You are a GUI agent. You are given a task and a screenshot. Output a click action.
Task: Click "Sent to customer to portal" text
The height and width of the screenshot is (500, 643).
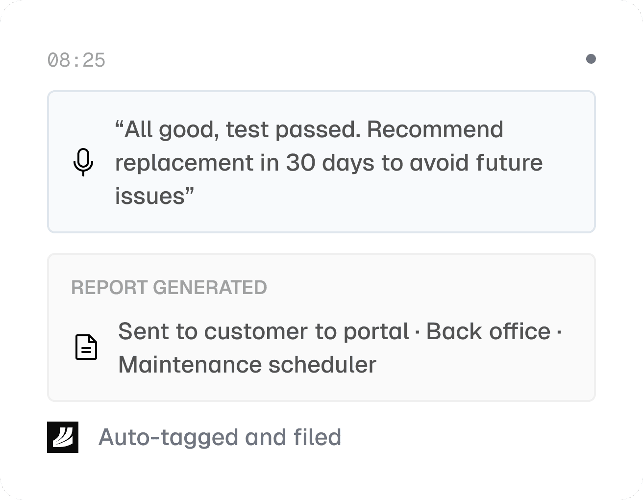[263, 331]
